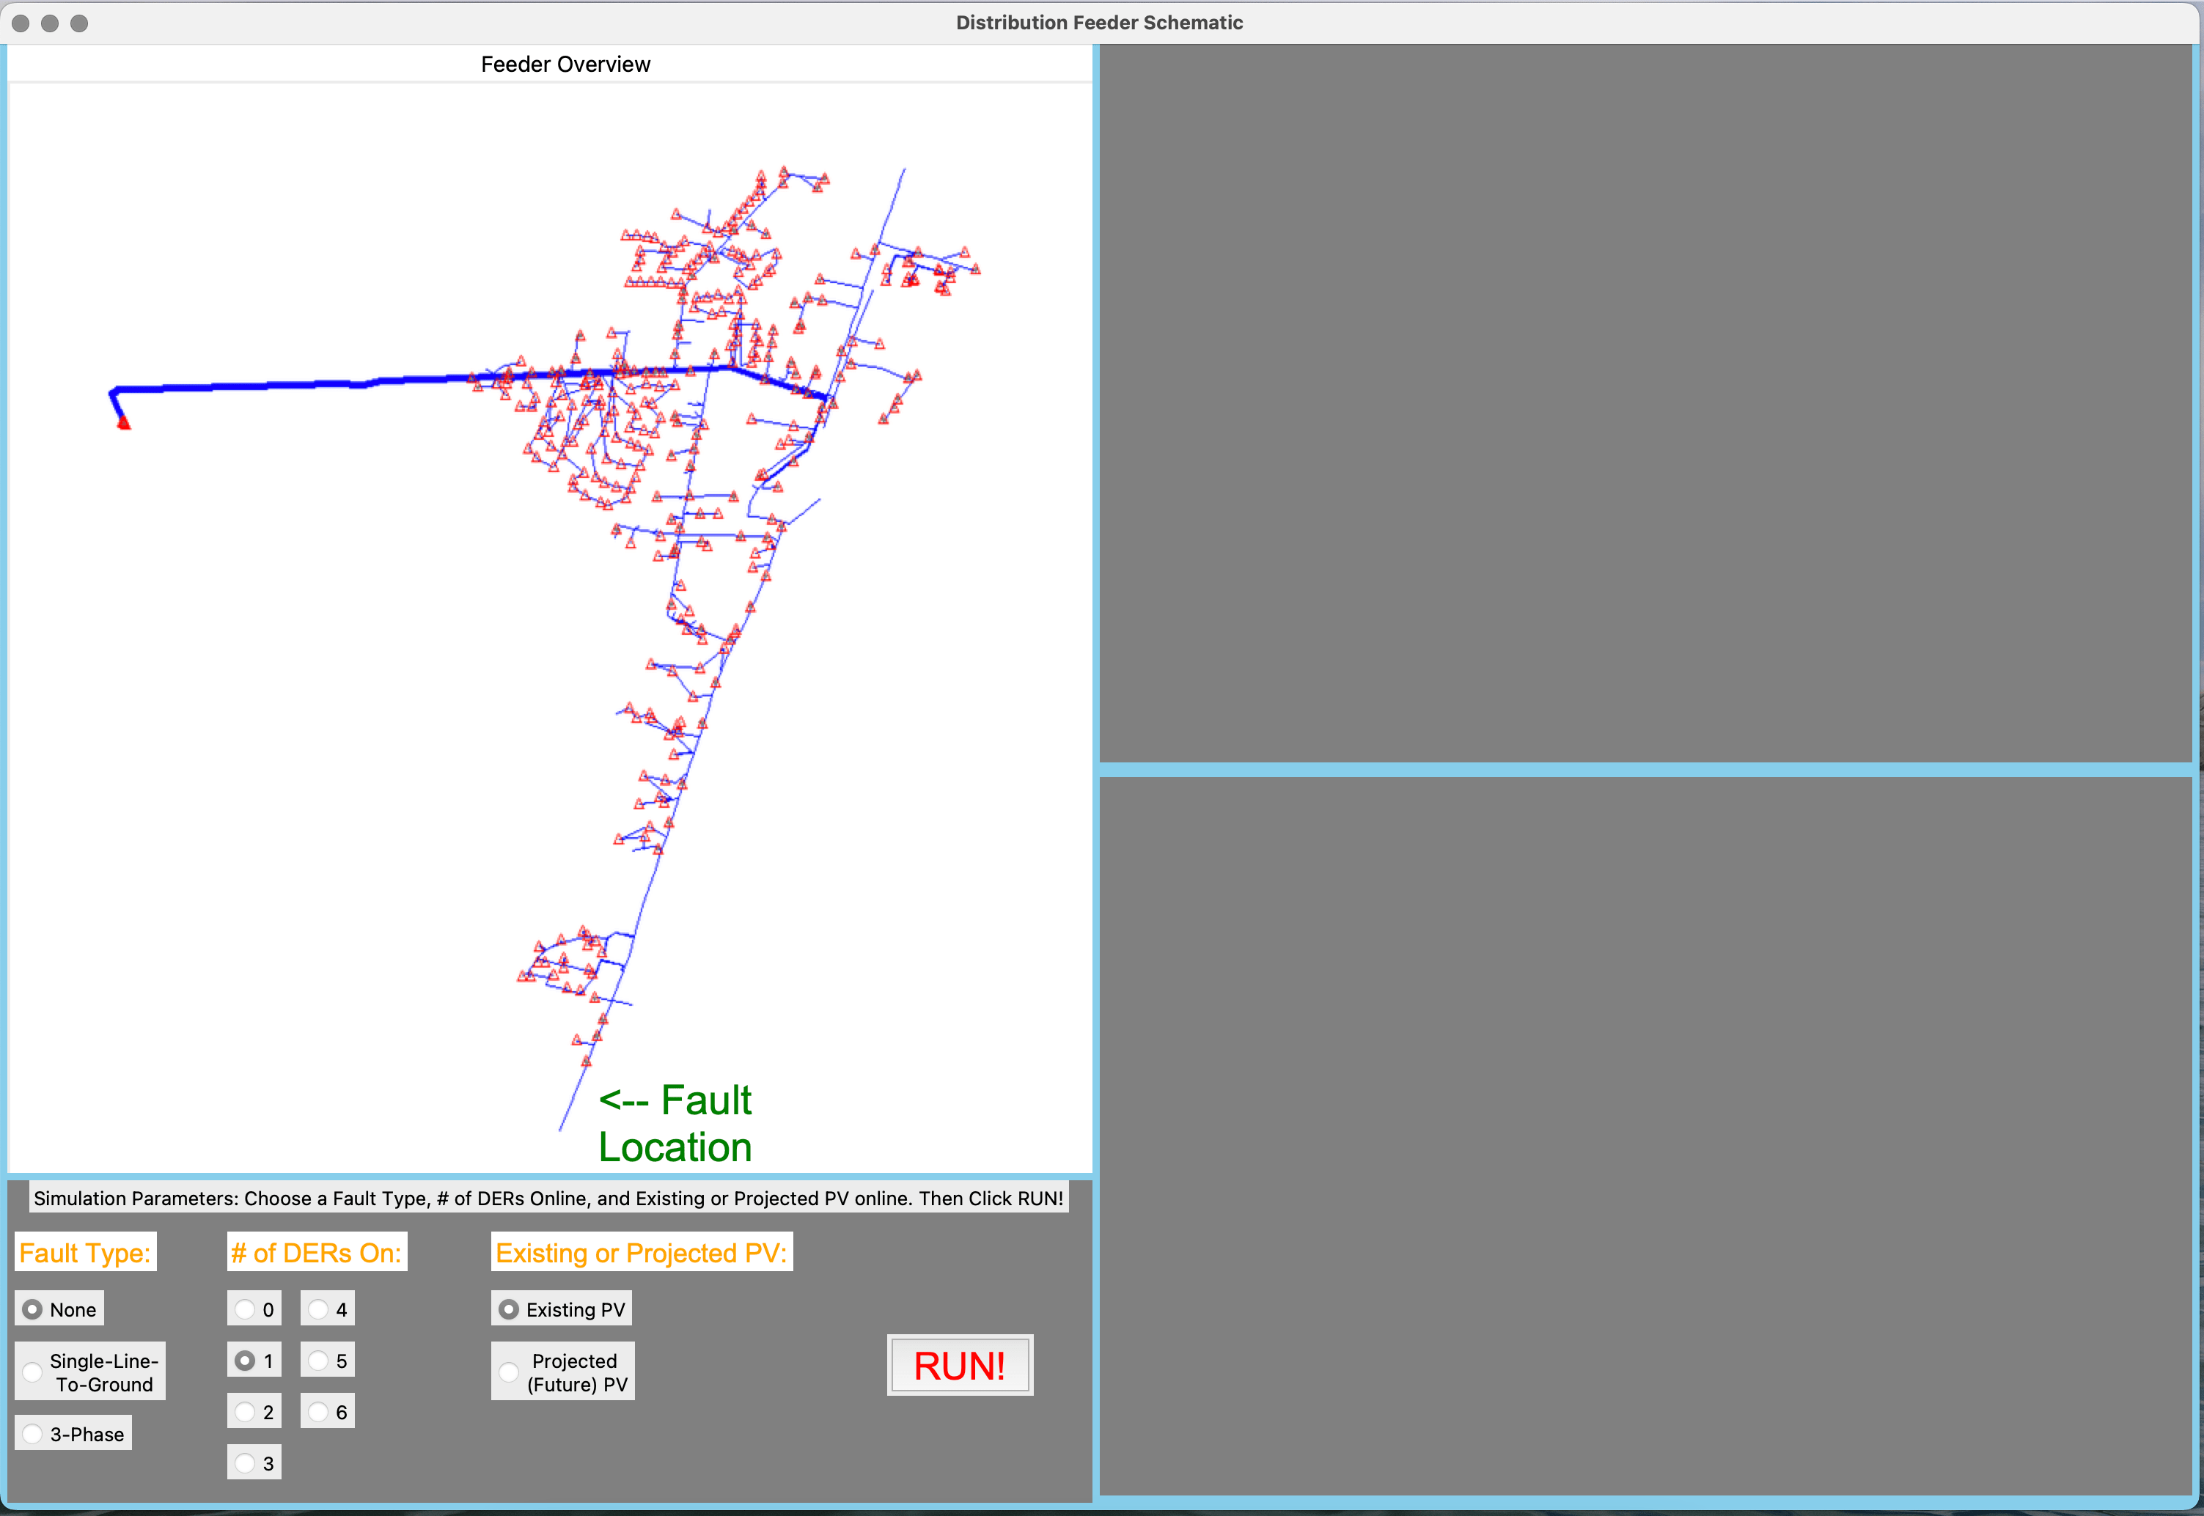The width and height of the screenshot is (2204, 1516).
Task: Click the Feeder Overview plot title
Action: click(565, 65)
